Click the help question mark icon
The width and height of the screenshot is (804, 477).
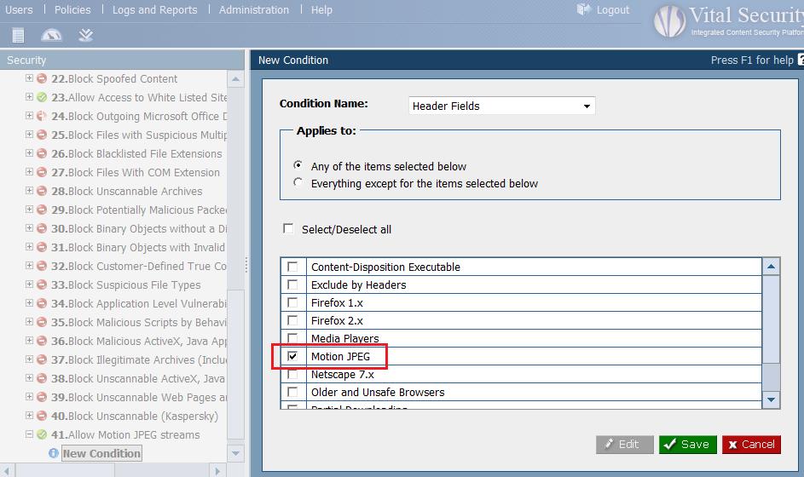[800, 60]
